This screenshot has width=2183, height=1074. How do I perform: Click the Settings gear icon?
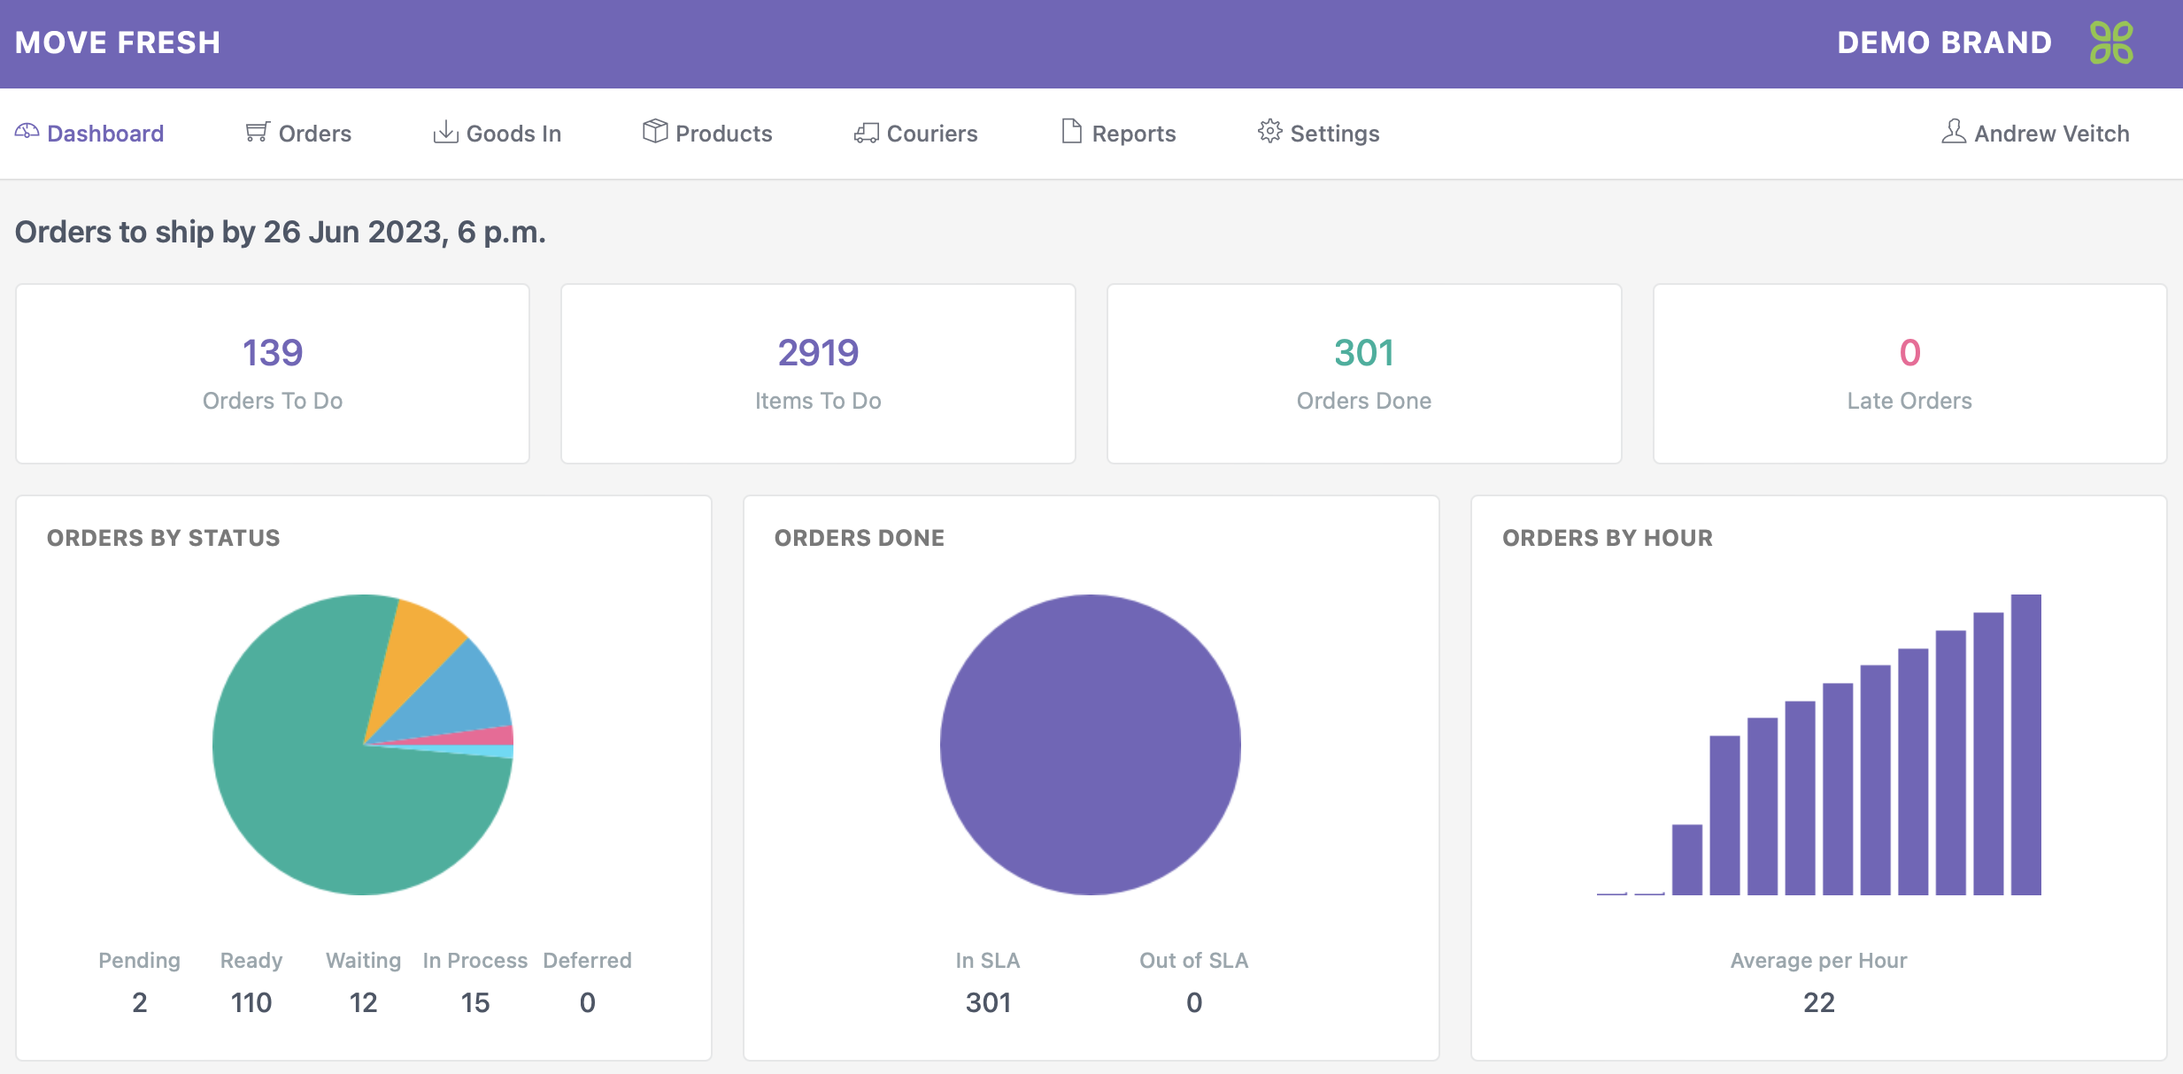click(x=1269, y=131)
